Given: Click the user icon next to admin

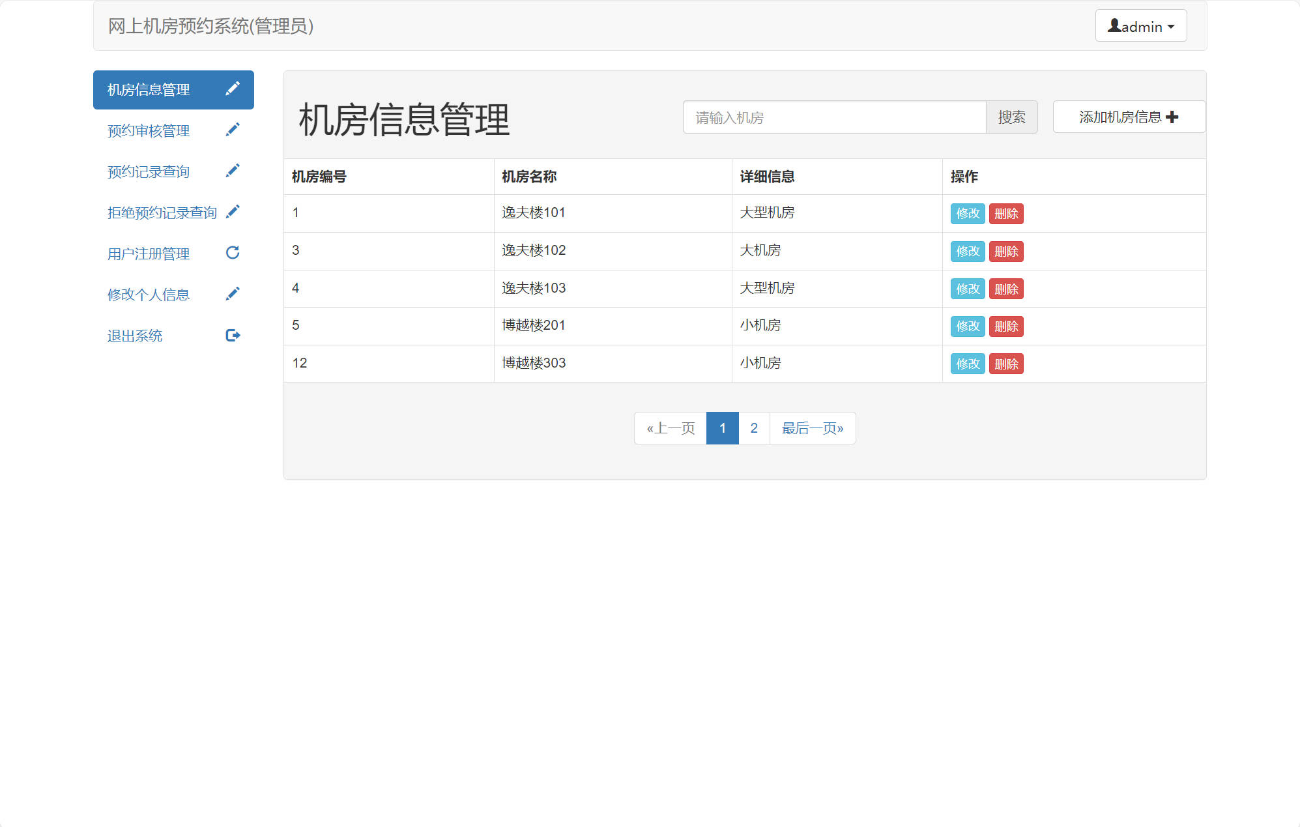Looking at the screenshot, I should (x=1114, y=25).
